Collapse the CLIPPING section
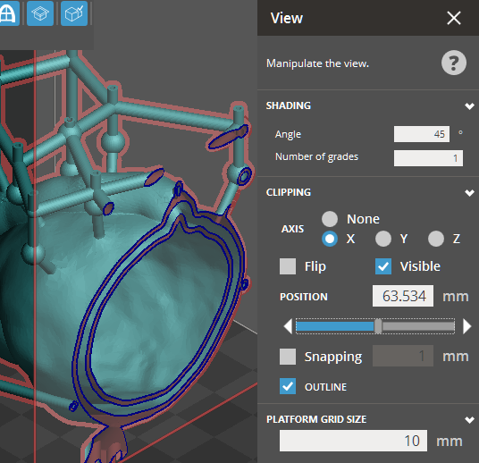 469,193
